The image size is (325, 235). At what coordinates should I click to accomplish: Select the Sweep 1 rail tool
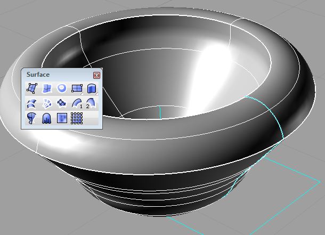click(77, 103)
